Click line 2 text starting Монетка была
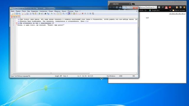Screen dimensions: 189x106 (53, 21)
